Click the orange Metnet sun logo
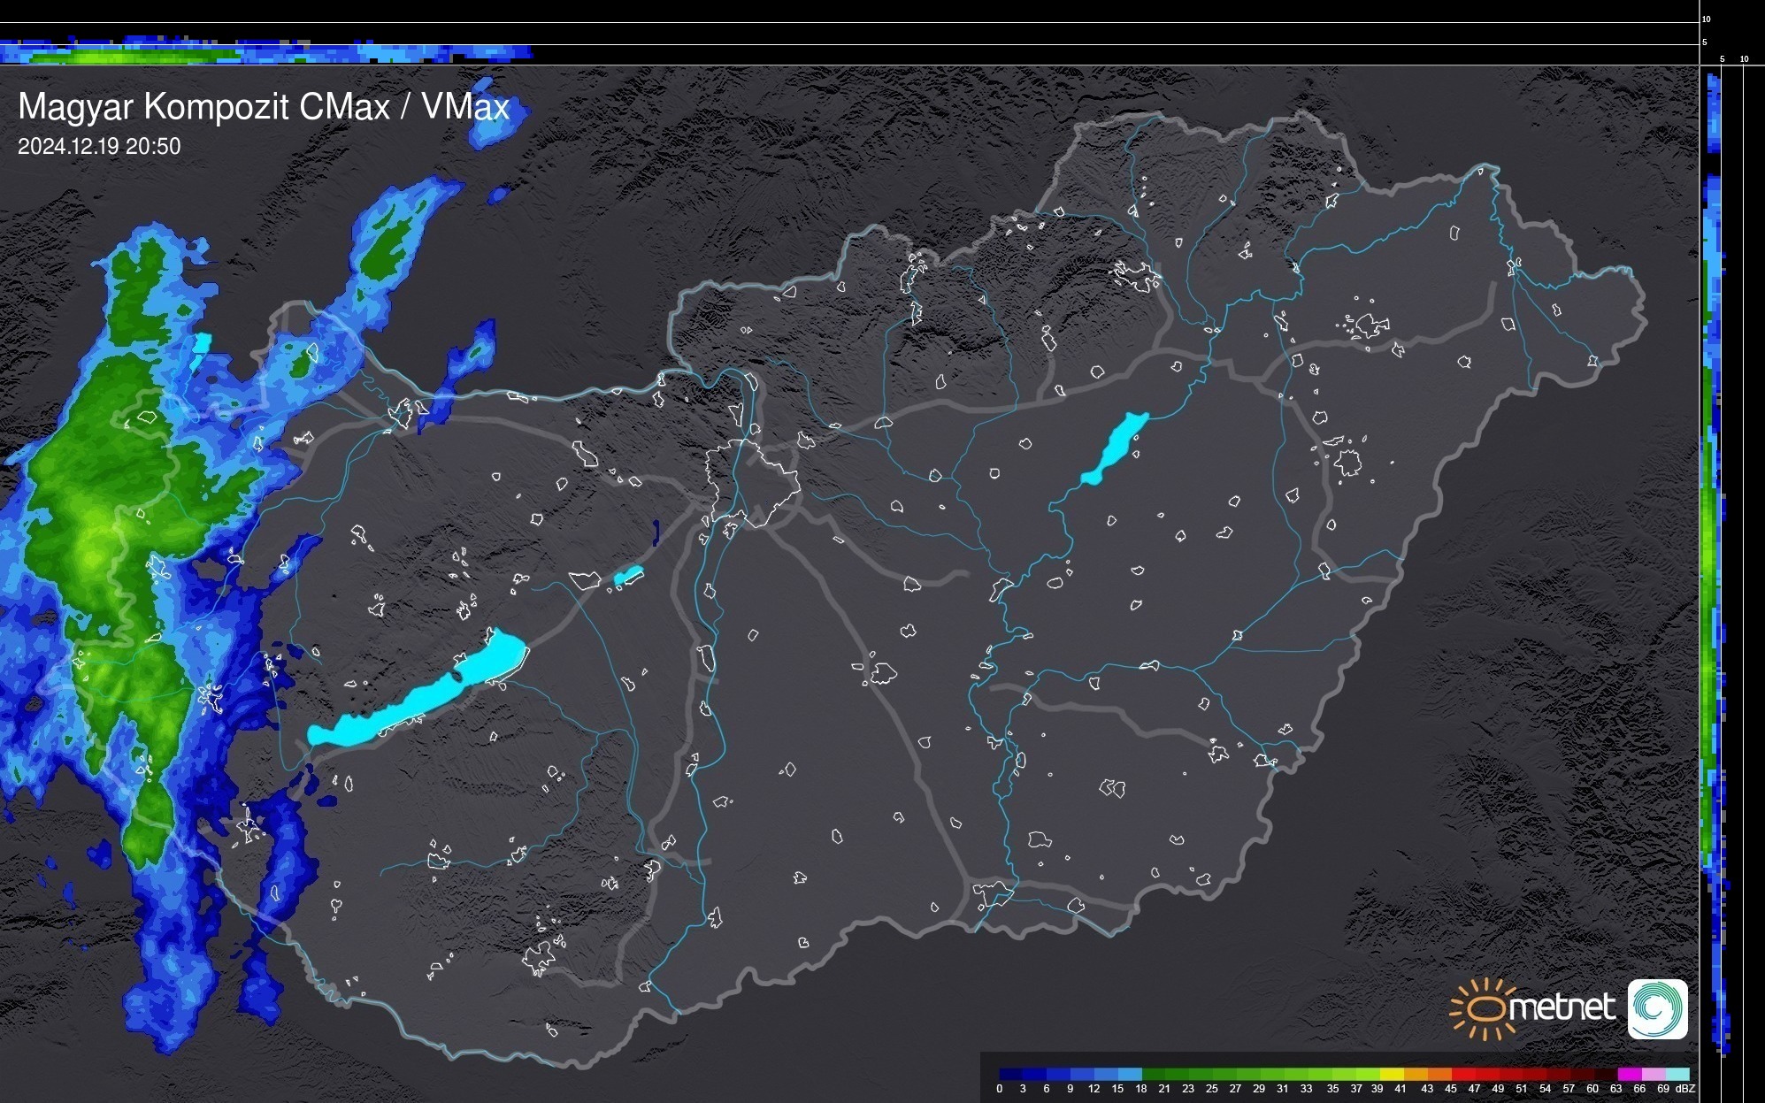This screenshot has width=1765, height=1103. 1486,1008
